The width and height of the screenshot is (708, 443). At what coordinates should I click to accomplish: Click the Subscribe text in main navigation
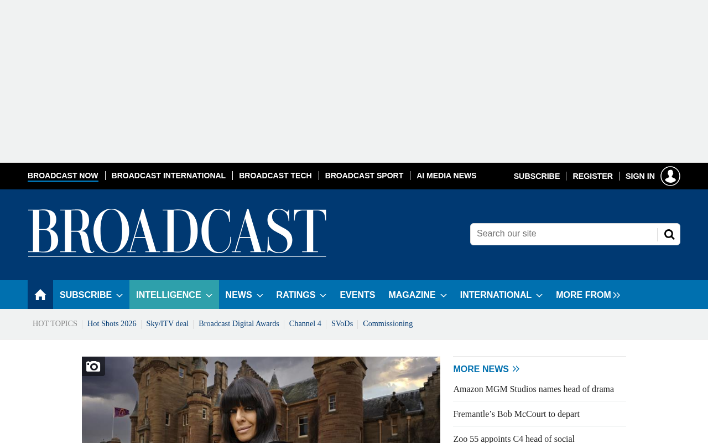click(86, 295)
